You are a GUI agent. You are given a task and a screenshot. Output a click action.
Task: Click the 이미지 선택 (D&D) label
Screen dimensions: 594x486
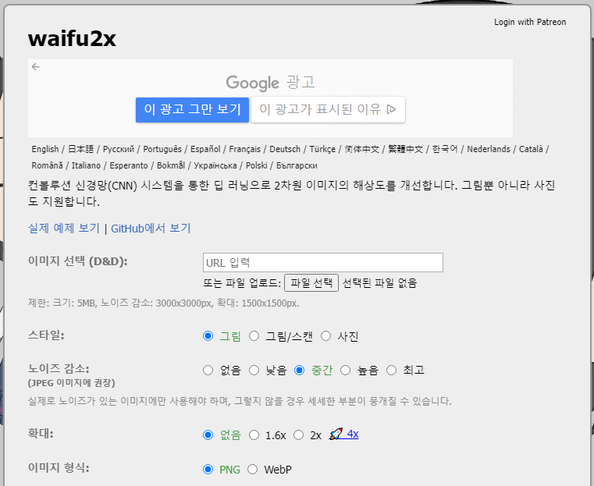point(77,261)
